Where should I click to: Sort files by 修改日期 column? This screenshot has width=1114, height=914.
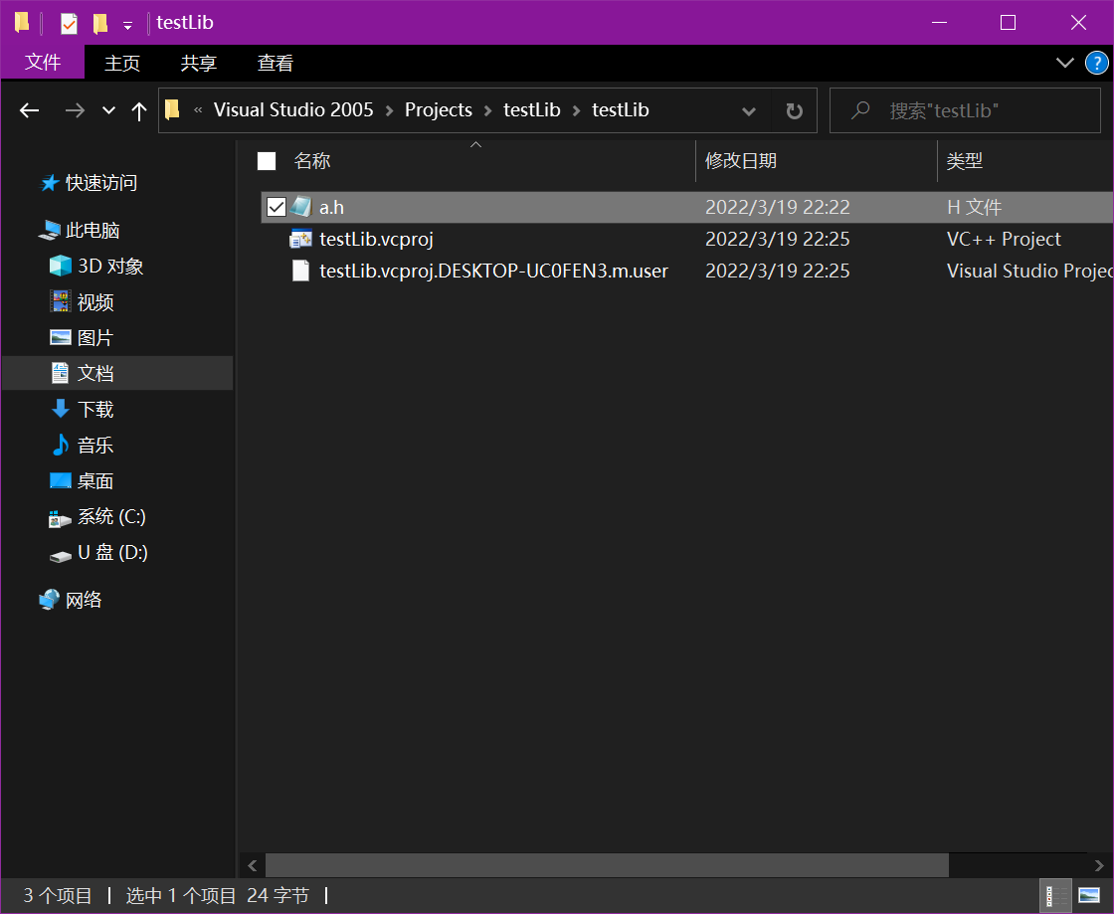pyautogui.click(x=741, y=161)
